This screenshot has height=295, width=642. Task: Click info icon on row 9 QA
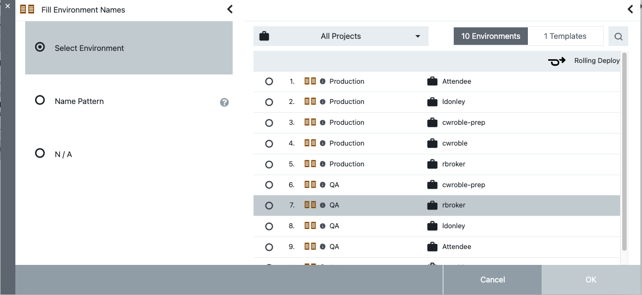click(323, 247)
